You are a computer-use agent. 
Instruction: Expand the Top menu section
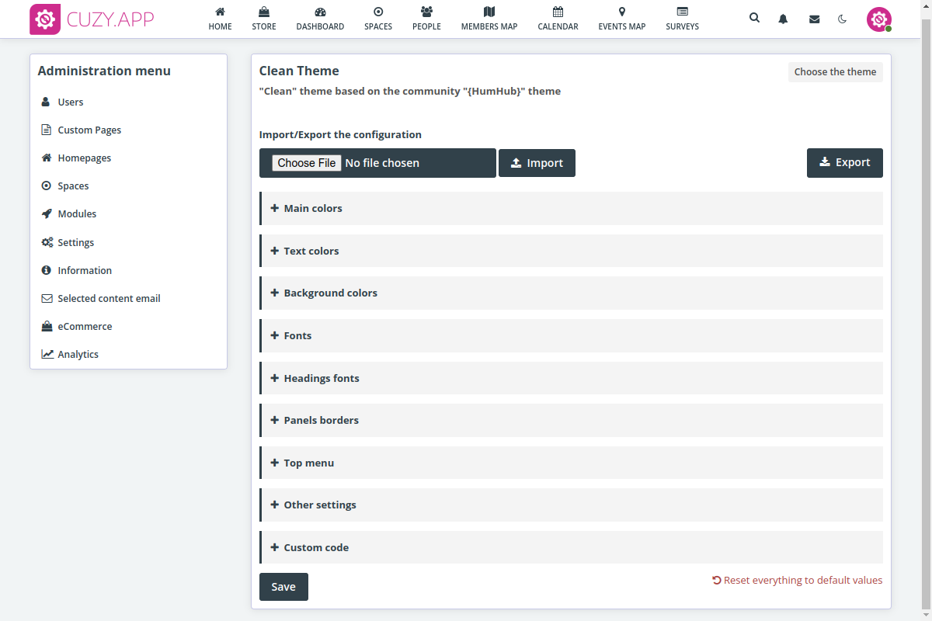tap(308, 463)
